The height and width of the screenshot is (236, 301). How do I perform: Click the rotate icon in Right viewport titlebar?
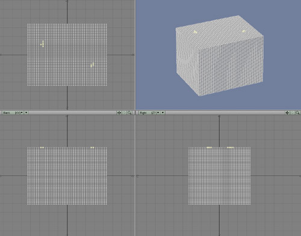tap(293, 113)
